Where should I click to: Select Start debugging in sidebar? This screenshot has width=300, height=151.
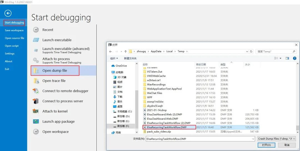[14, 22]
